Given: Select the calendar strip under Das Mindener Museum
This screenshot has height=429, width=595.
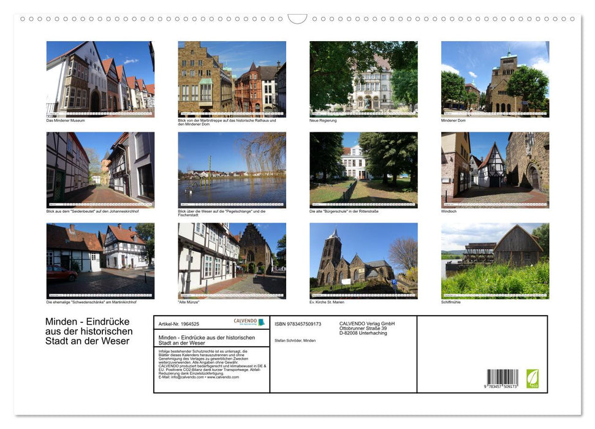Looking at the screenshot, I should click(x=100, y=113).
